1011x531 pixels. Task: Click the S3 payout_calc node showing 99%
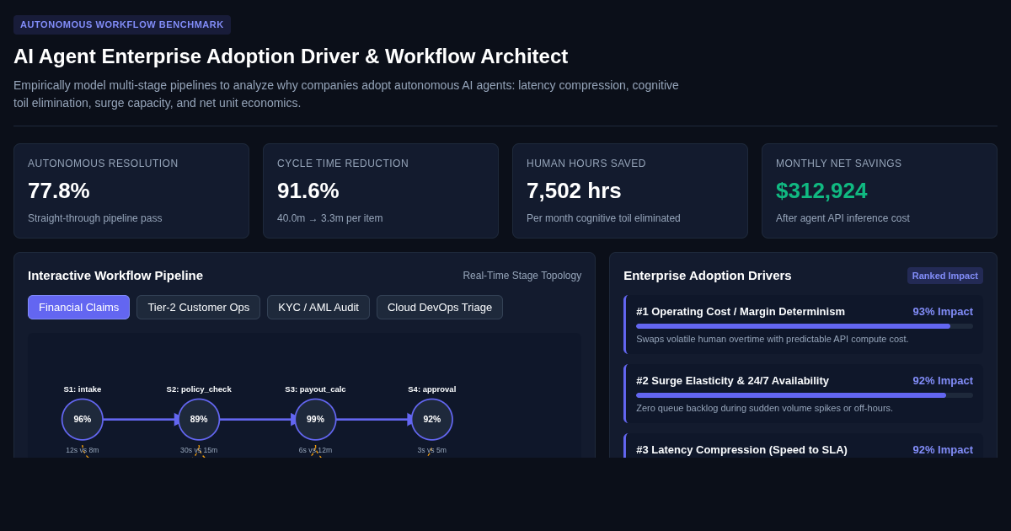pyautogui.click(x=315, y=419)
